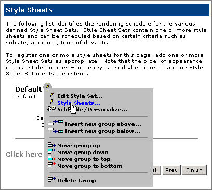
Task: Click the red-arrow Move group to top icon
Action: click(x=51, y=158)
